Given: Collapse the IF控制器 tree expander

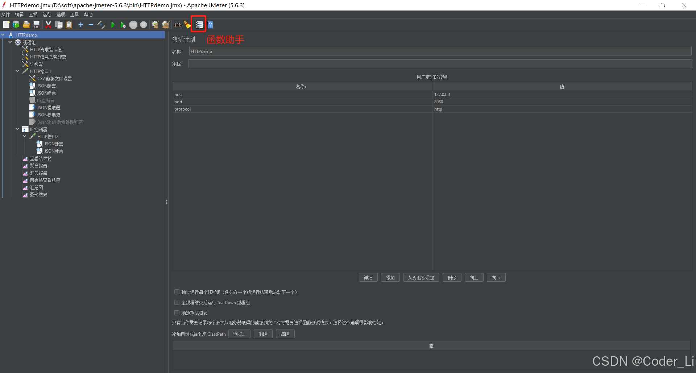Looking at the screenshot, I should pos(17,129).
